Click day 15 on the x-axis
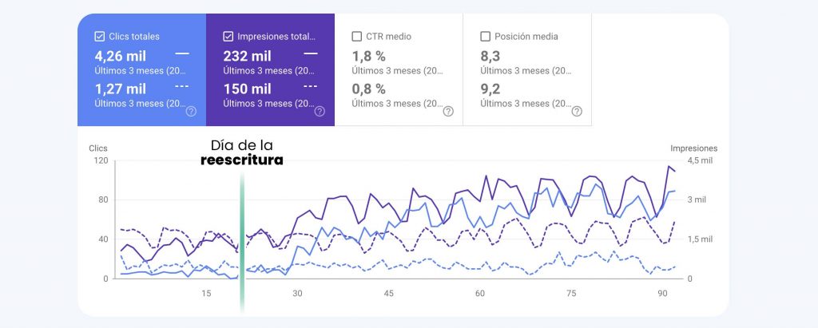Image resolution: width=818 pixels, height=328 pixels. pyautogui.click(x=206, y=294)
